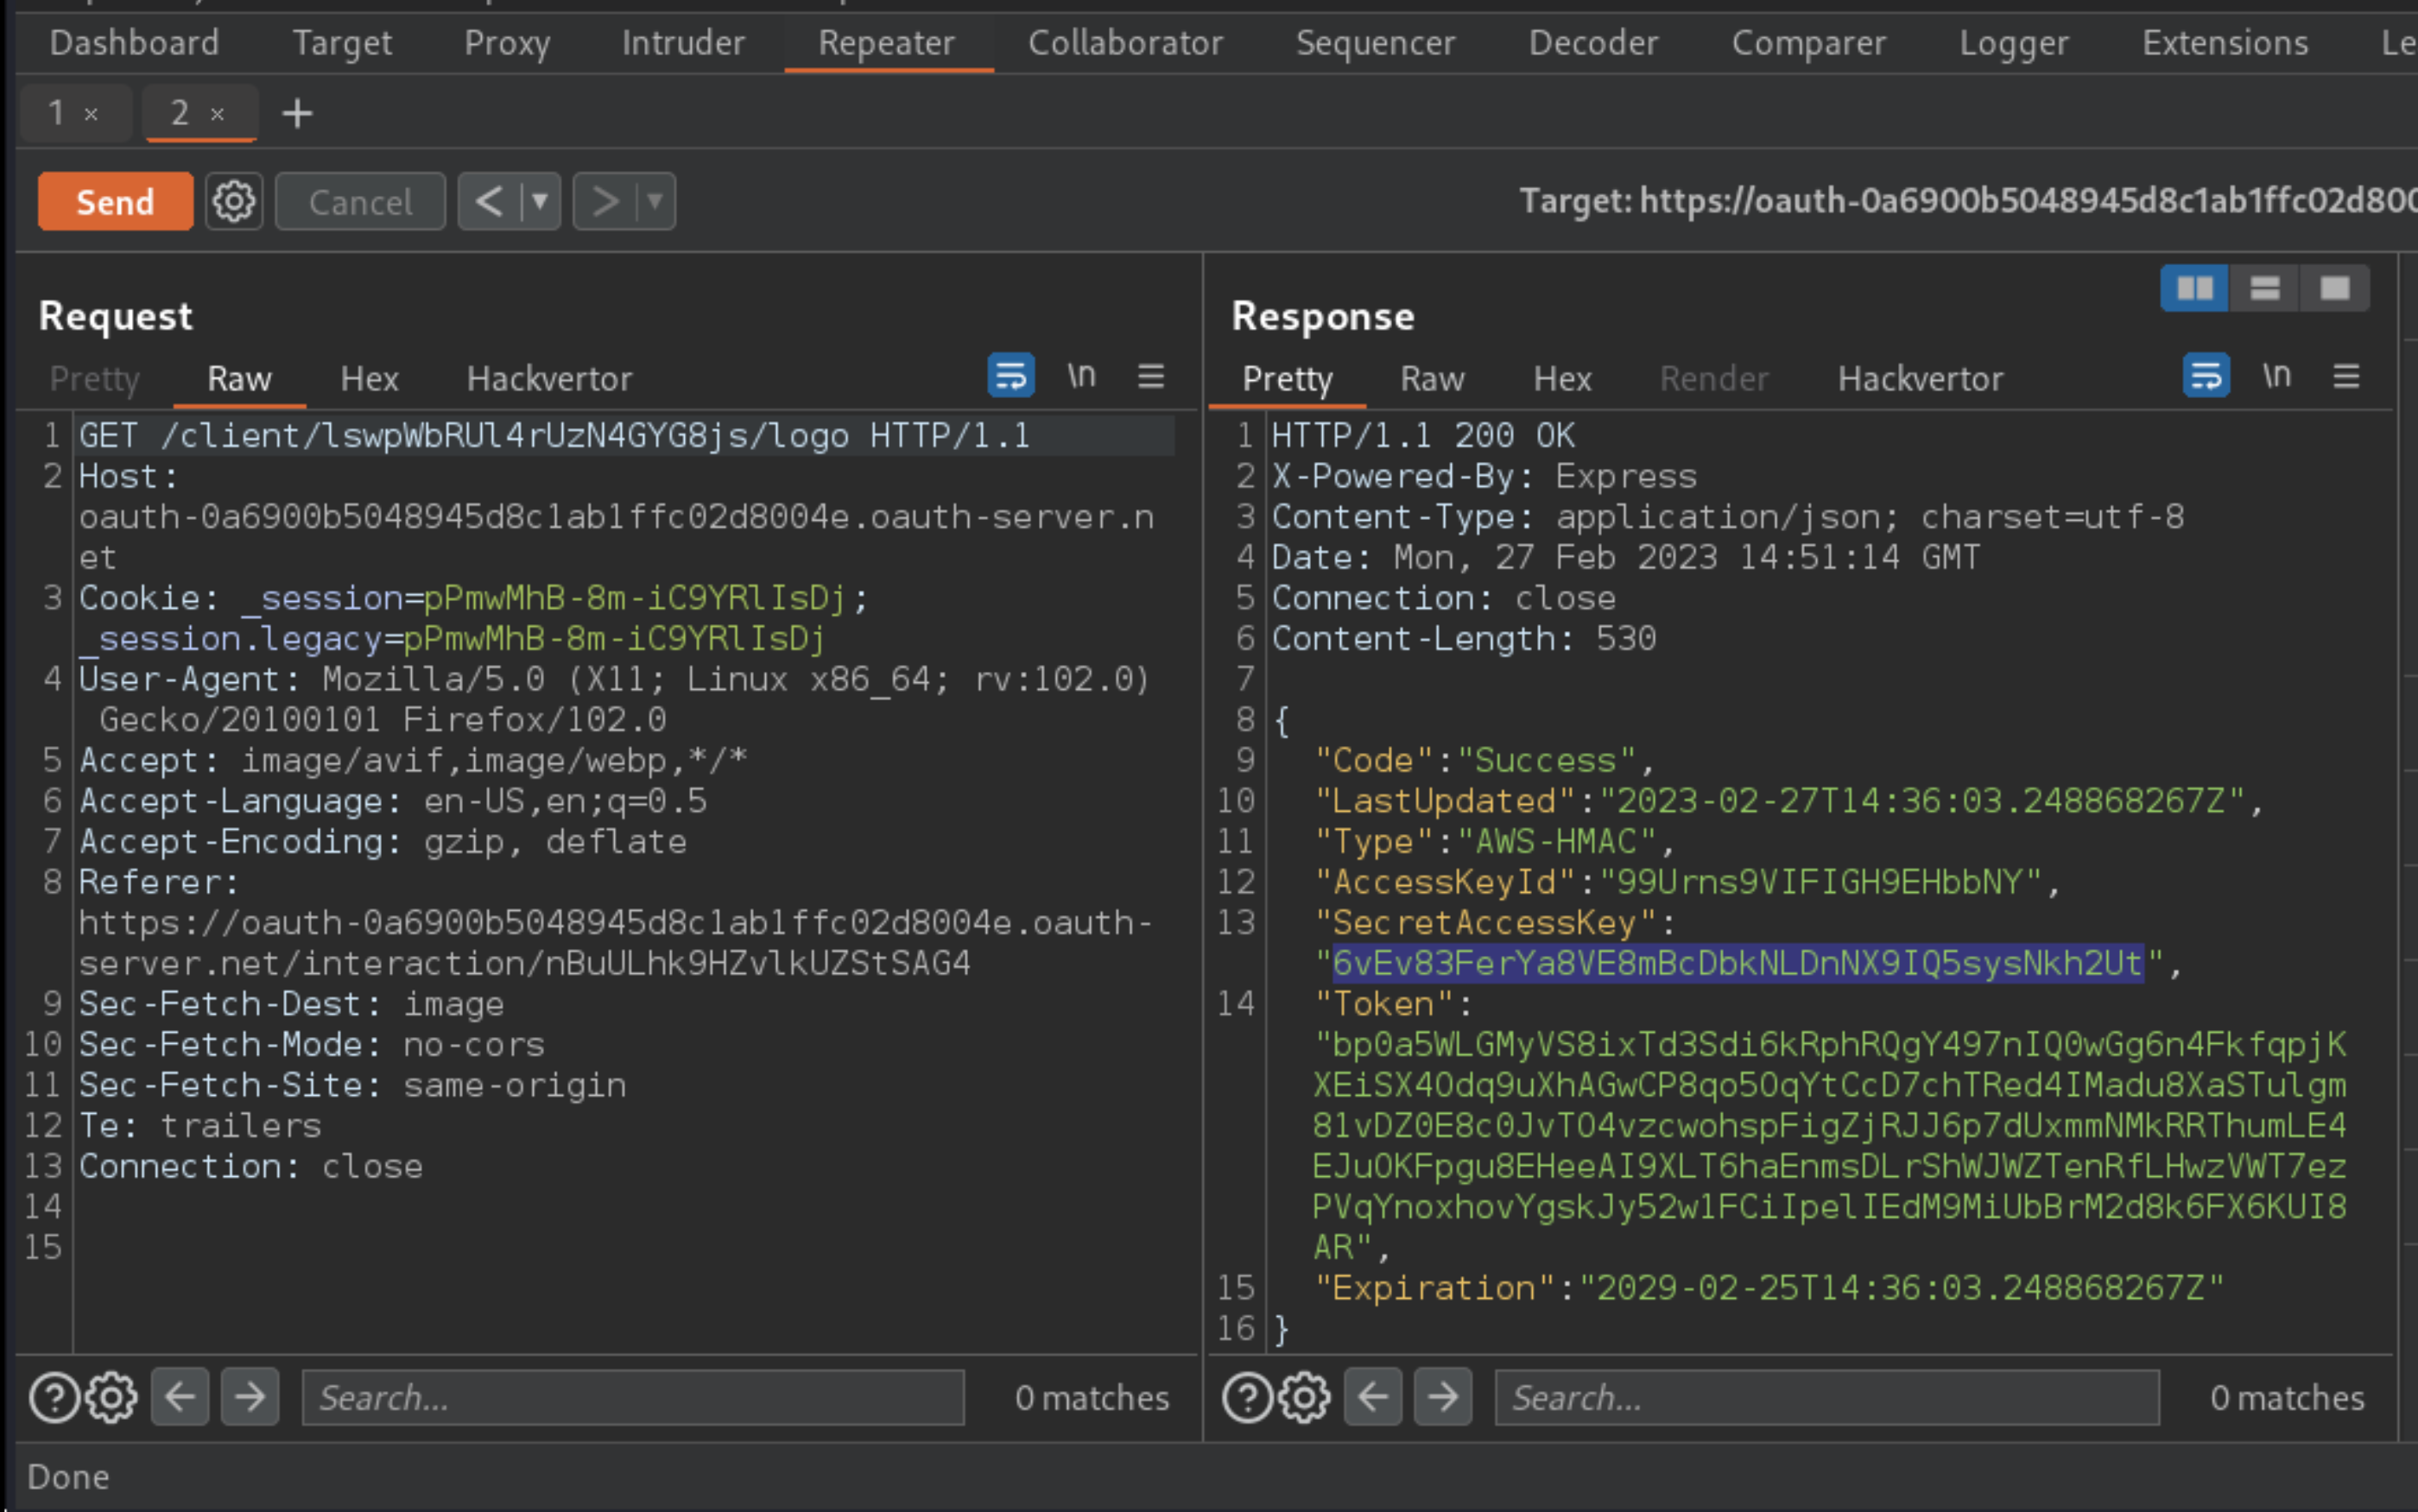Screen dimensions: 2418x1512
Task: Open Repeater request settings gear
Action: coord(234,201)
